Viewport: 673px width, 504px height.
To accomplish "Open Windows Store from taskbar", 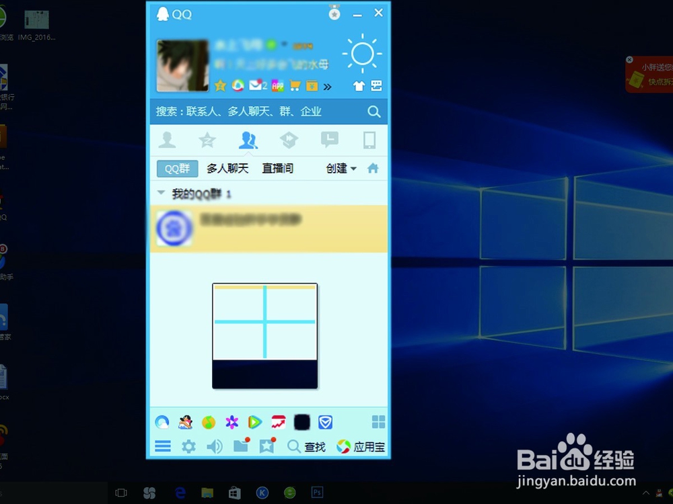I will (234, 493).
